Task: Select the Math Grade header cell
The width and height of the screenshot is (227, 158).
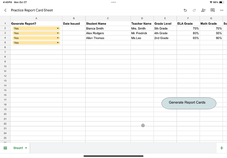Action: click(x=211, y=24)
